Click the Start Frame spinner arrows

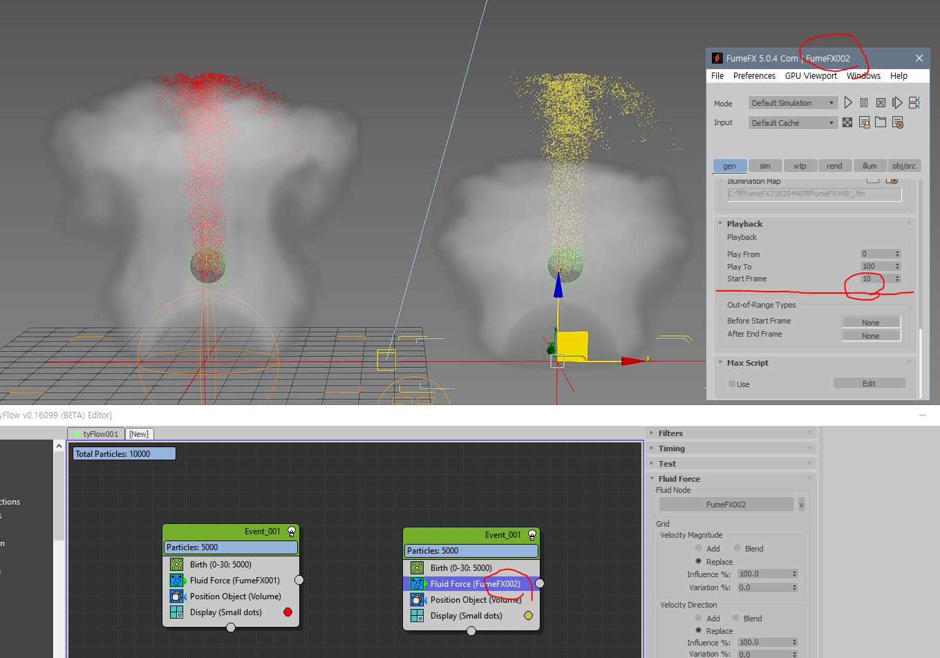(x=898, y=279)
